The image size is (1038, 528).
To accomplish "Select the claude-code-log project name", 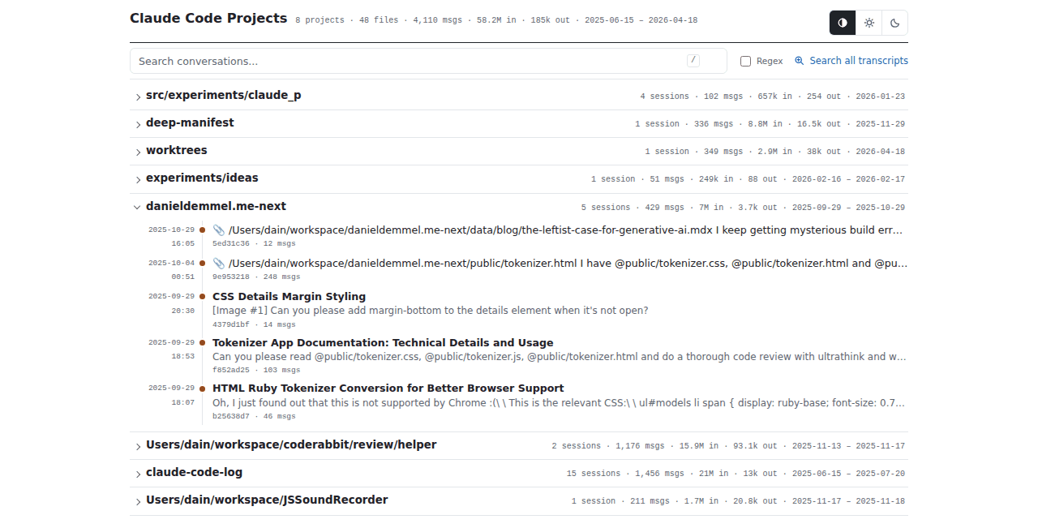I will tap(194, 472).
